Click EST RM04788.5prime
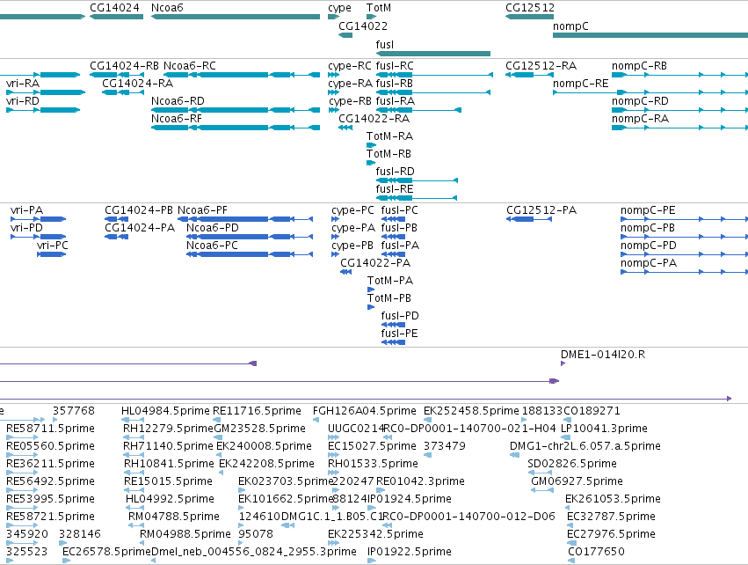Image resolution: width=748 pixels, height=565 pixels. tap(136, 525)
